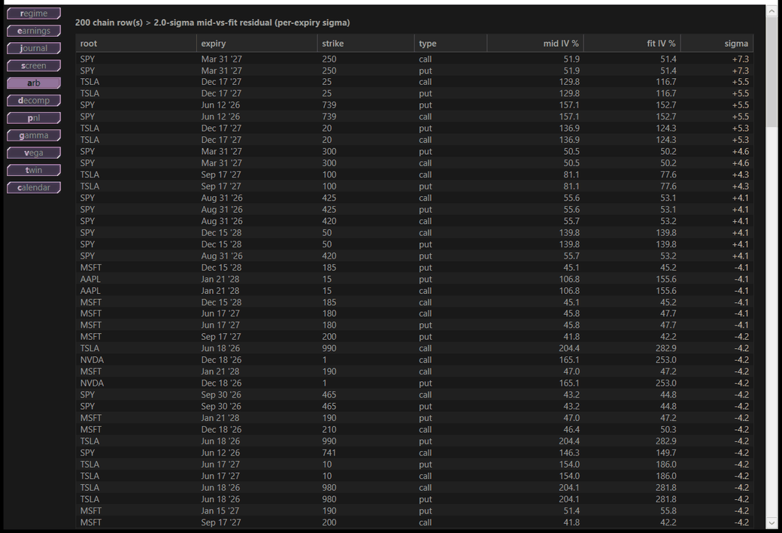
Task: Select the MSFT Sep 17 '27 200 put row
Action: (x=414, y=337)
